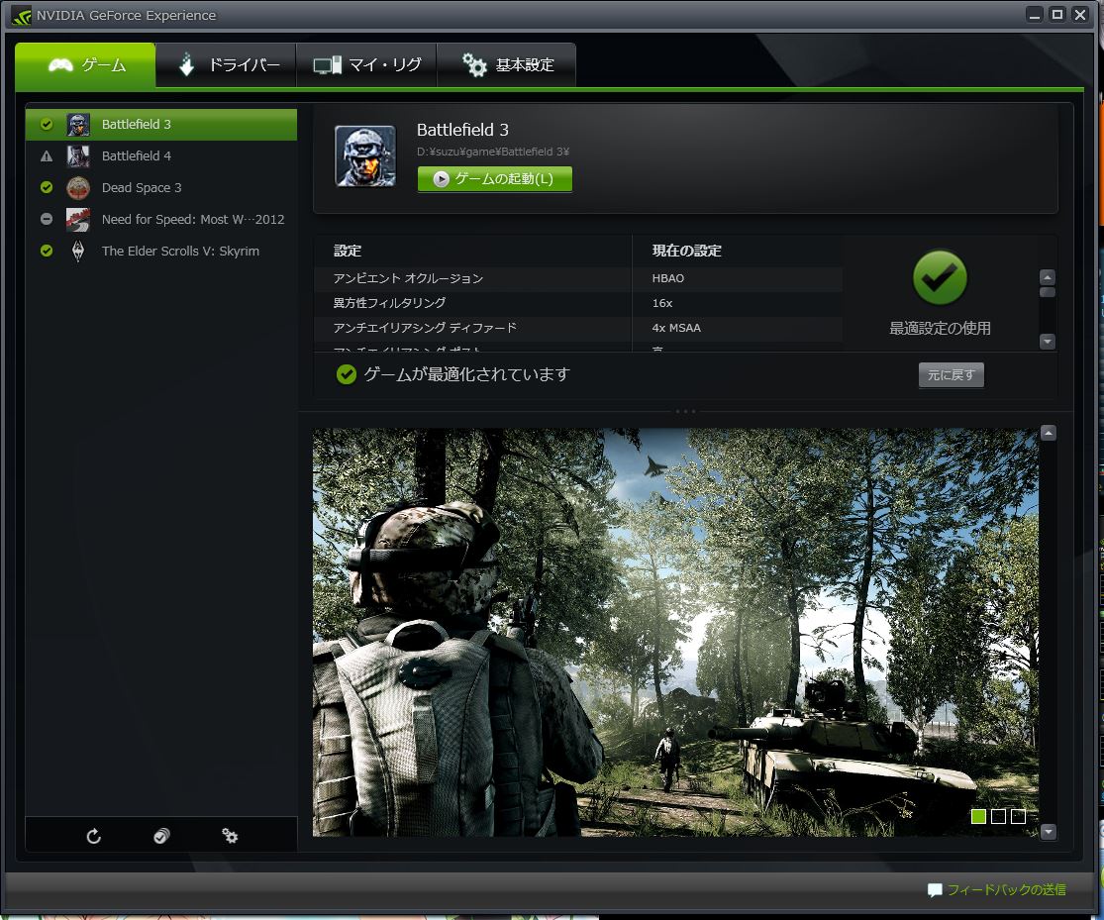Minimize the GeForce Experience window
The image size is (1104, 920).
[x=1035, y=15]
